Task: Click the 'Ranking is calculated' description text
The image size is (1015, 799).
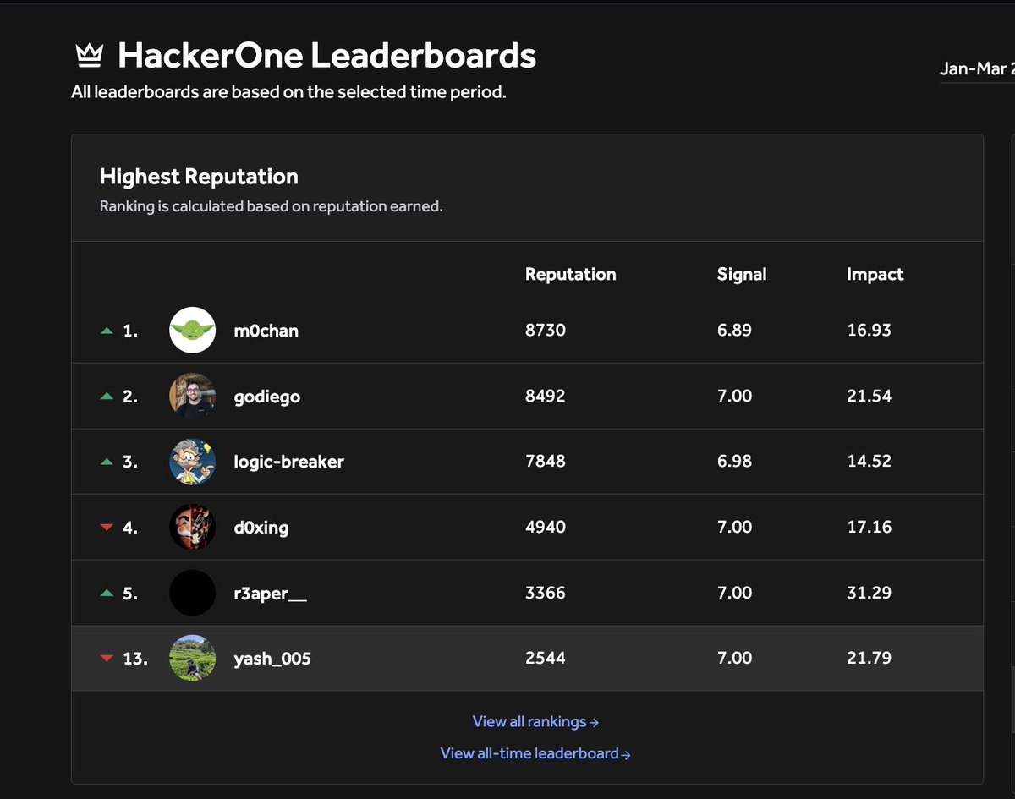Action: (271, 205)
